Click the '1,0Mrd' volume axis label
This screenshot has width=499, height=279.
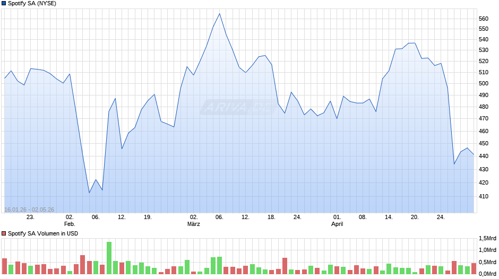[487, 250]
